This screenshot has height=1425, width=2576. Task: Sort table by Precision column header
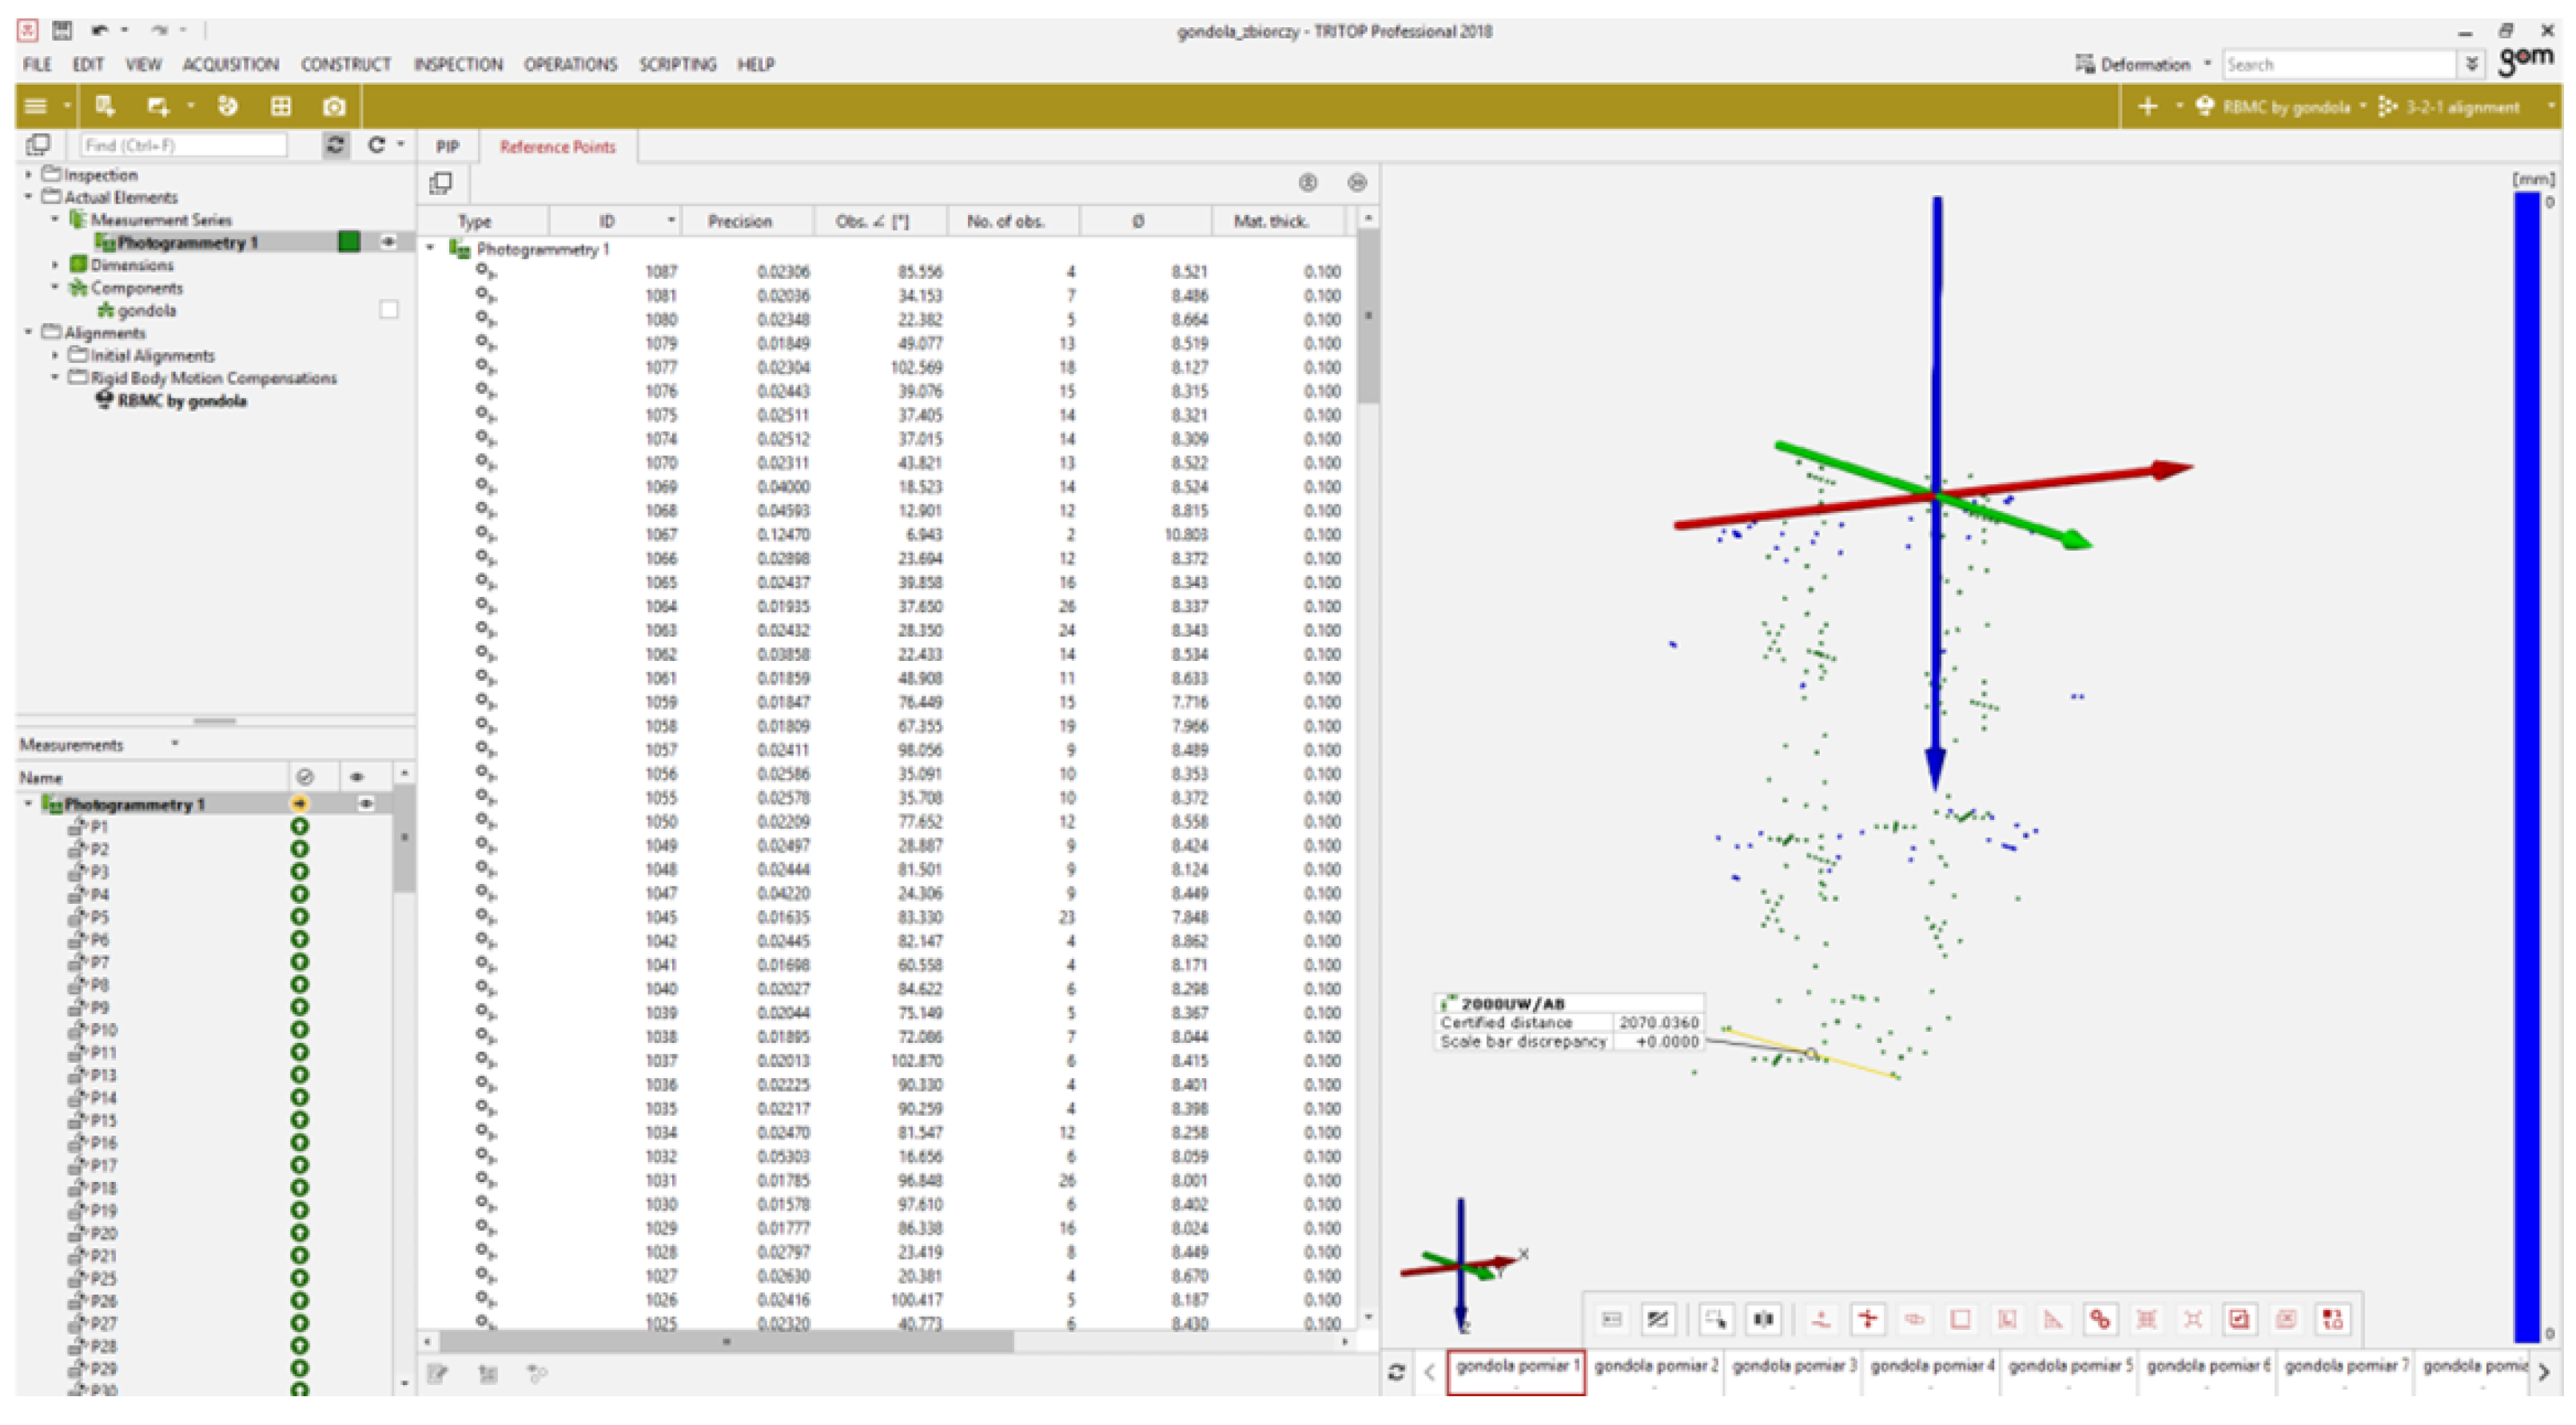tap(739, 221)
